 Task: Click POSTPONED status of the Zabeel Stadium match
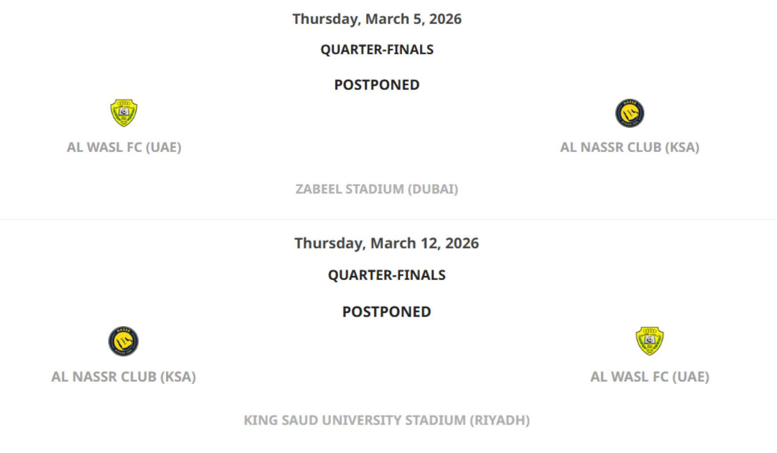click(x=377, y=85)
